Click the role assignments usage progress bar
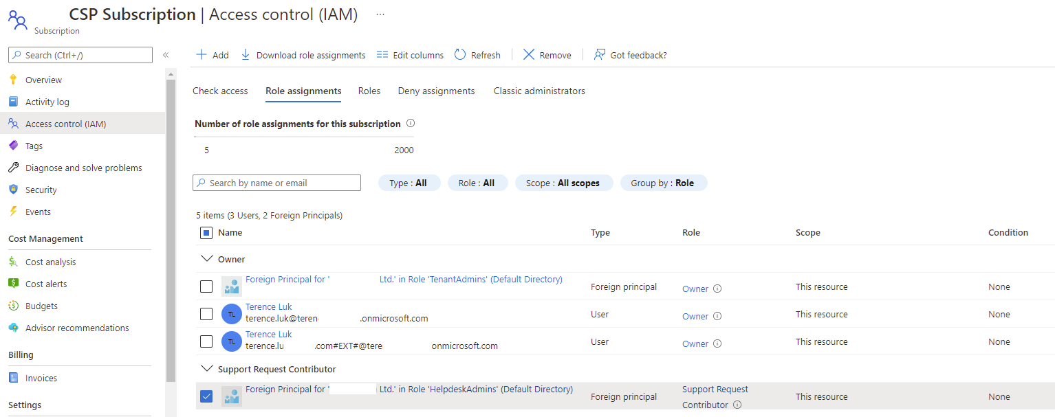The height and width of the screenshot is (417, 1055). point(304,137)
